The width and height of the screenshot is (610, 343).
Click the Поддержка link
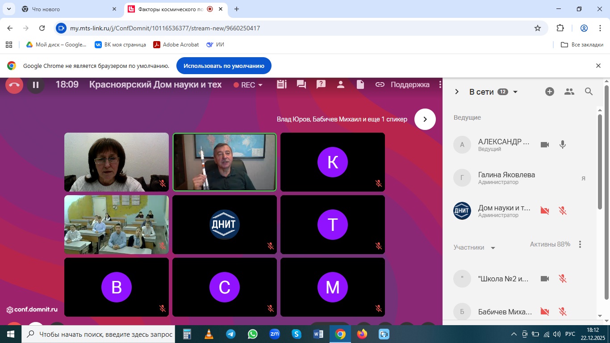409,84
